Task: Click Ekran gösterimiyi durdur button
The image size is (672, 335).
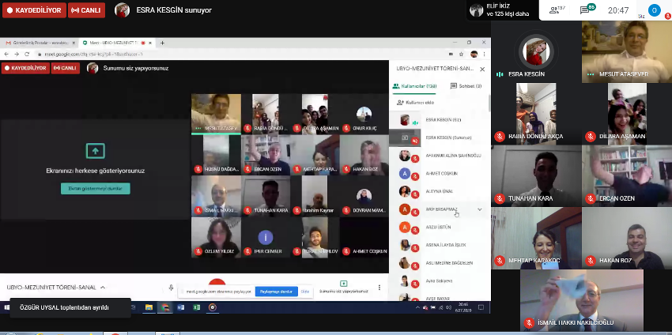Action: click(x=95, y=189)
